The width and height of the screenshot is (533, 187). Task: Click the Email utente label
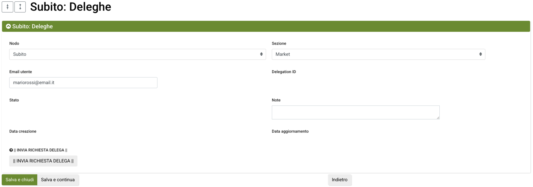click(x=21, y=72)
